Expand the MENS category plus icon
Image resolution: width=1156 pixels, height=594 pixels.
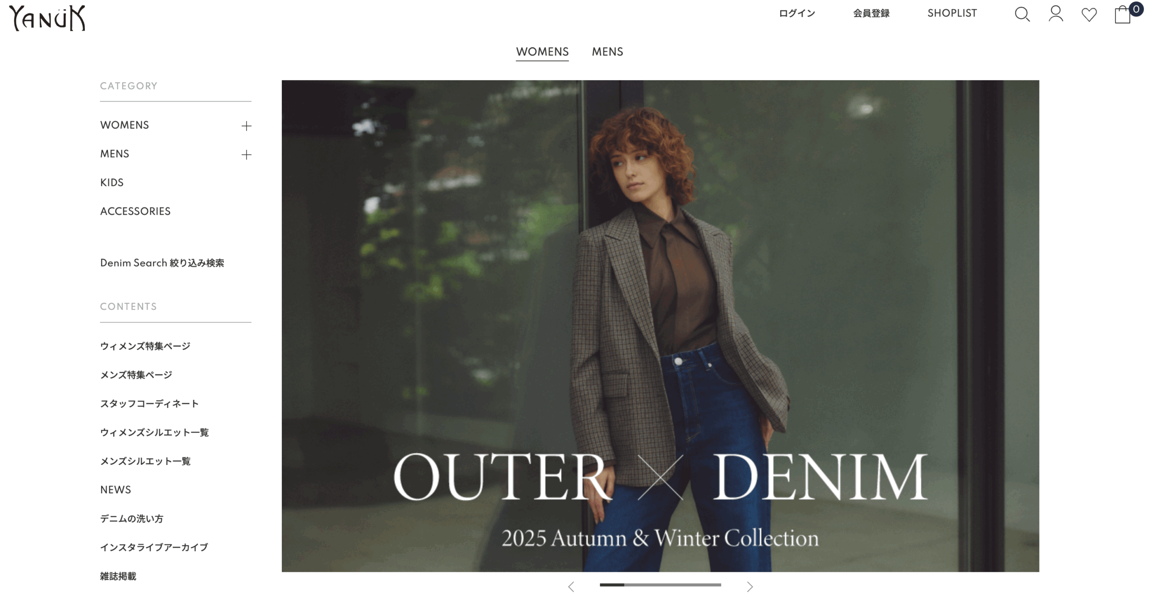pyautogui.click(x=246, y=155)
